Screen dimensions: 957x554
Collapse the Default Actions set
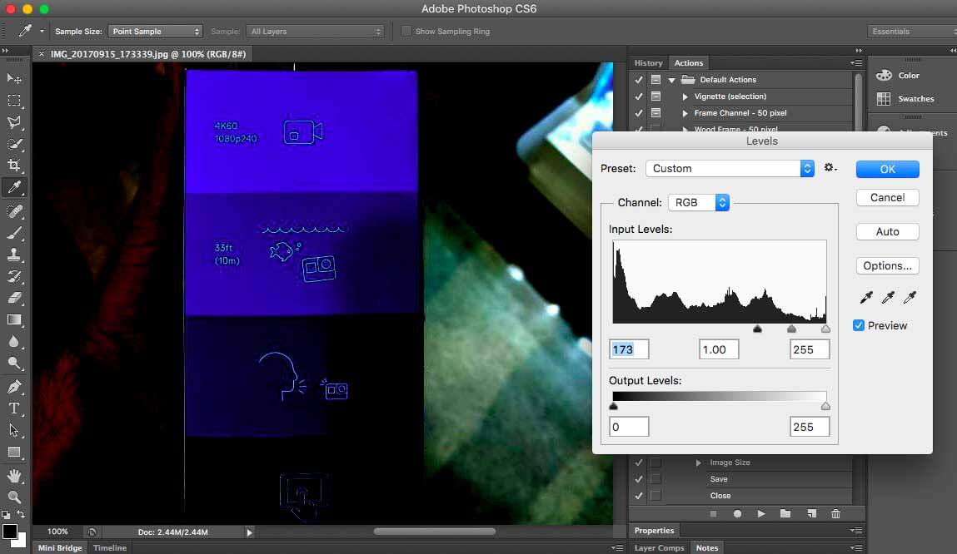tap(672, 80)
